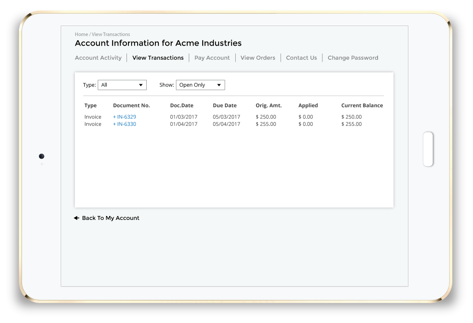The image size is (473, 323).
Task: Click the Orig. Amt. column header
Action: coord(269,105)
